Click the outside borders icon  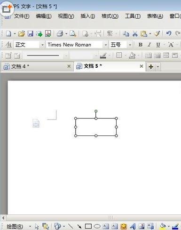point(119,56)
